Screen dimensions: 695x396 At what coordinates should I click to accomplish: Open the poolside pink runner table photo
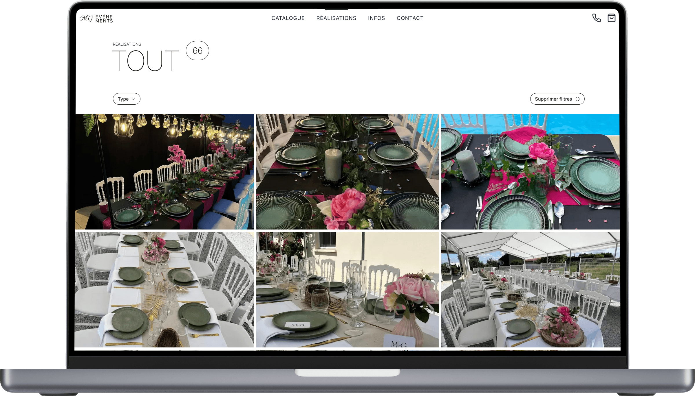click(531, 172)
